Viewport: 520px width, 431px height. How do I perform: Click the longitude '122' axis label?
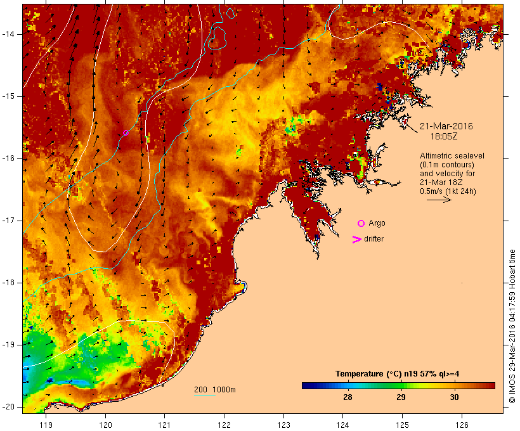coord(224,425)
